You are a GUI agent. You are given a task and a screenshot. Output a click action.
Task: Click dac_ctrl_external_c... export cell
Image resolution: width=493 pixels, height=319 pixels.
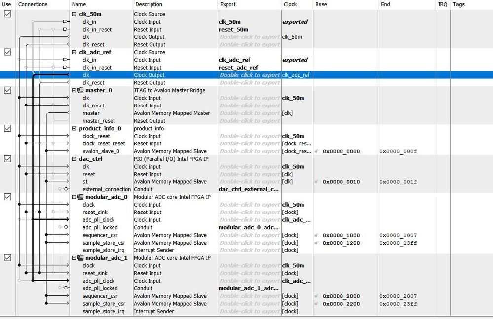(x=248, y=189)
